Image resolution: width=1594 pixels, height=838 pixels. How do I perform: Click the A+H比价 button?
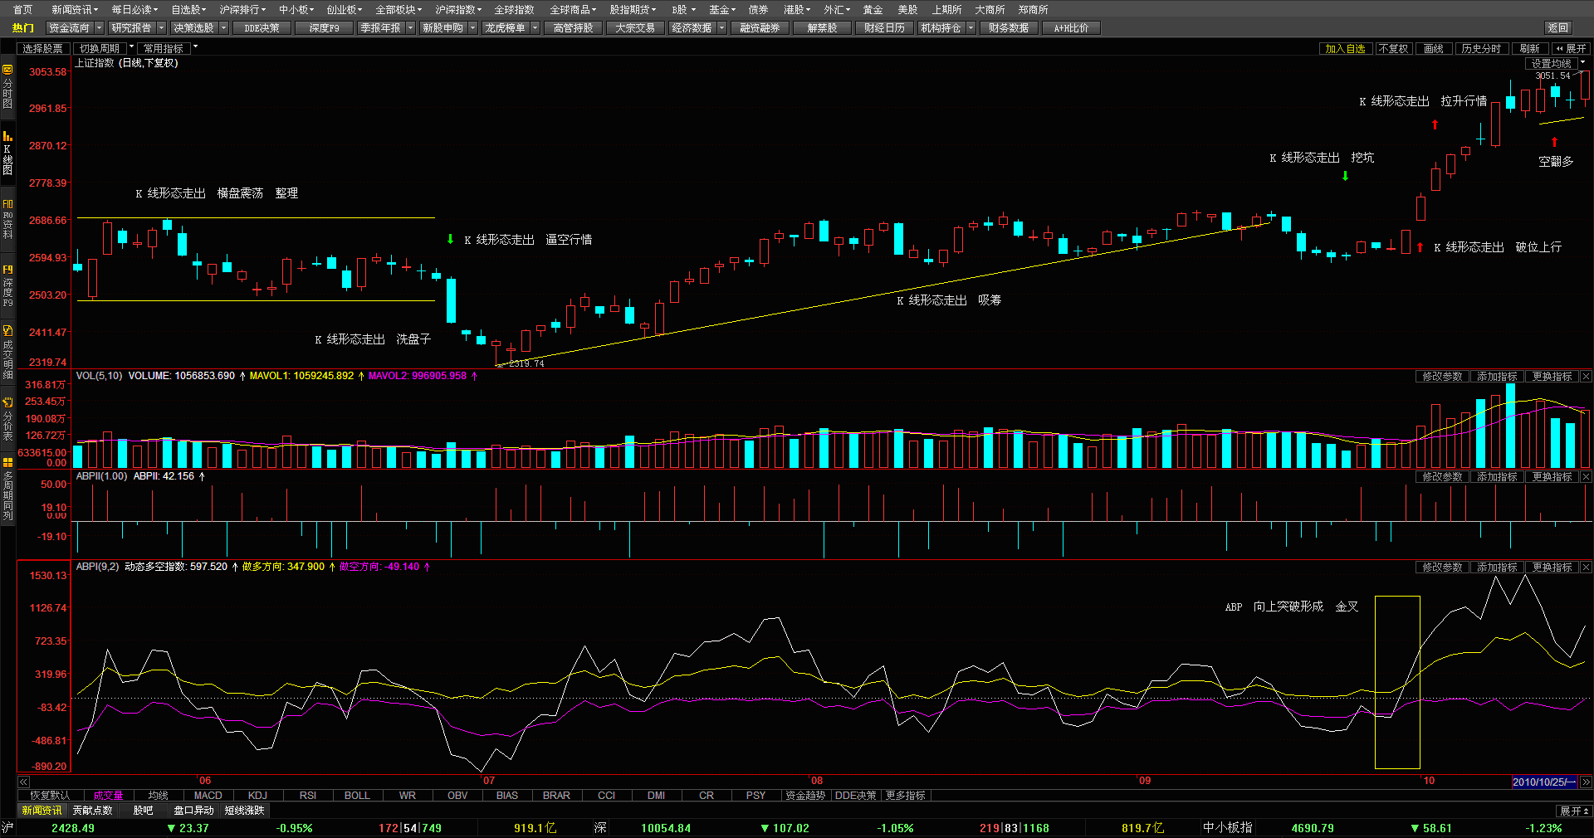1071,28
